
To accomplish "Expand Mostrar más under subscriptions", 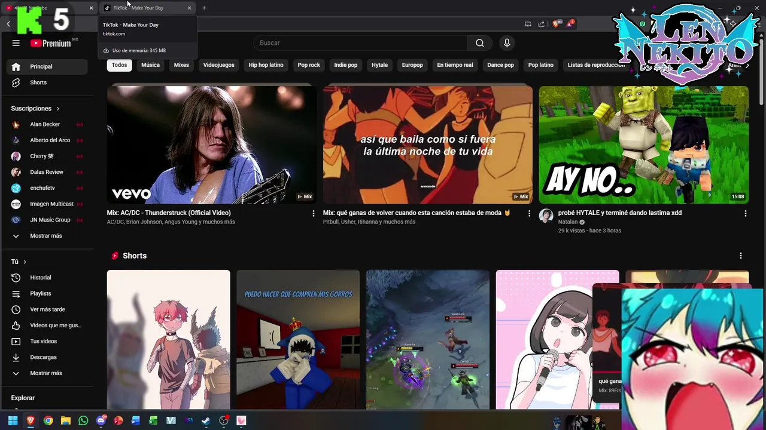I will tap(47, 236).
